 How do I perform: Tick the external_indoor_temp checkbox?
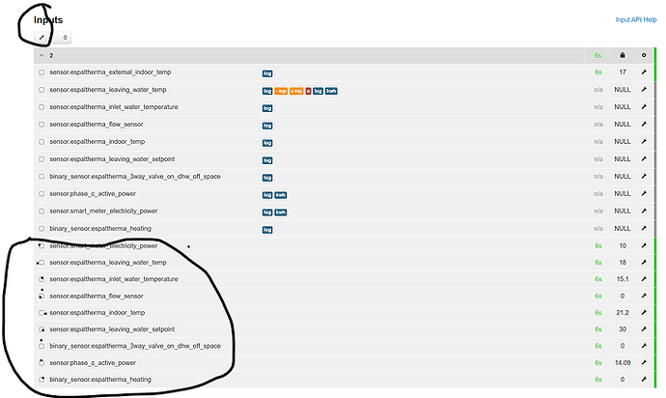pyautogui.click(x=41, y=72)
